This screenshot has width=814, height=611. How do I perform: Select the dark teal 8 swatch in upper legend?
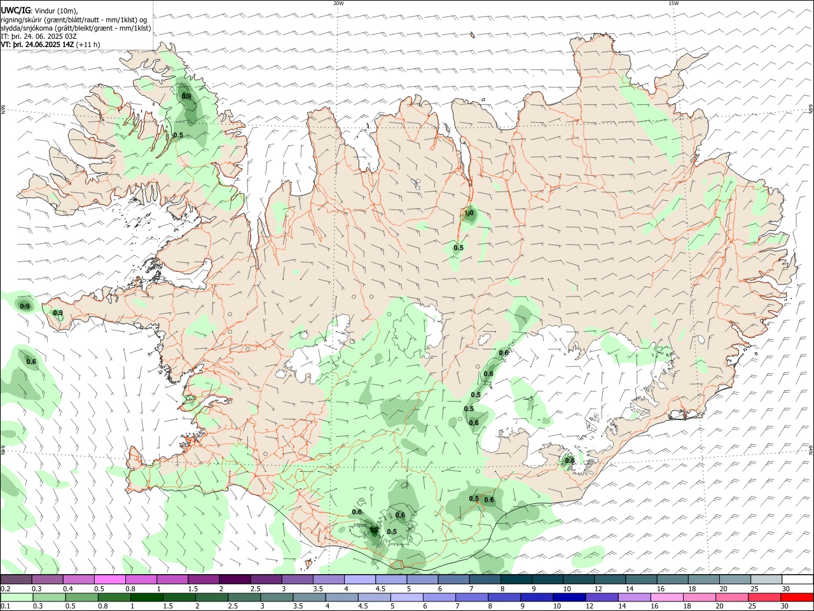coord(516,580)
